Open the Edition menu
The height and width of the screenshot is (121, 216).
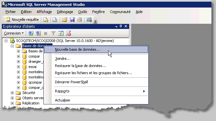tap(26, 12)
